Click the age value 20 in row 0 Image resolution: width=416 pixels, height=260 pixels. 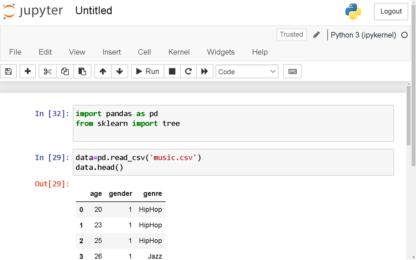pyautogui.click(x=98, y=209)
